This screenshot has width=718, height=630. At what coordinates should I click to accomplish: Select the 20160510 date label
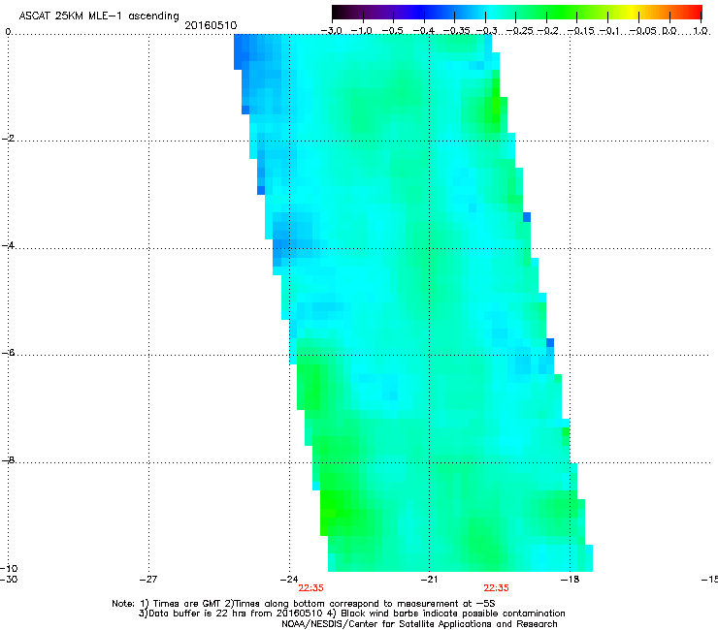pyautogui.click(x=211, y=25)
